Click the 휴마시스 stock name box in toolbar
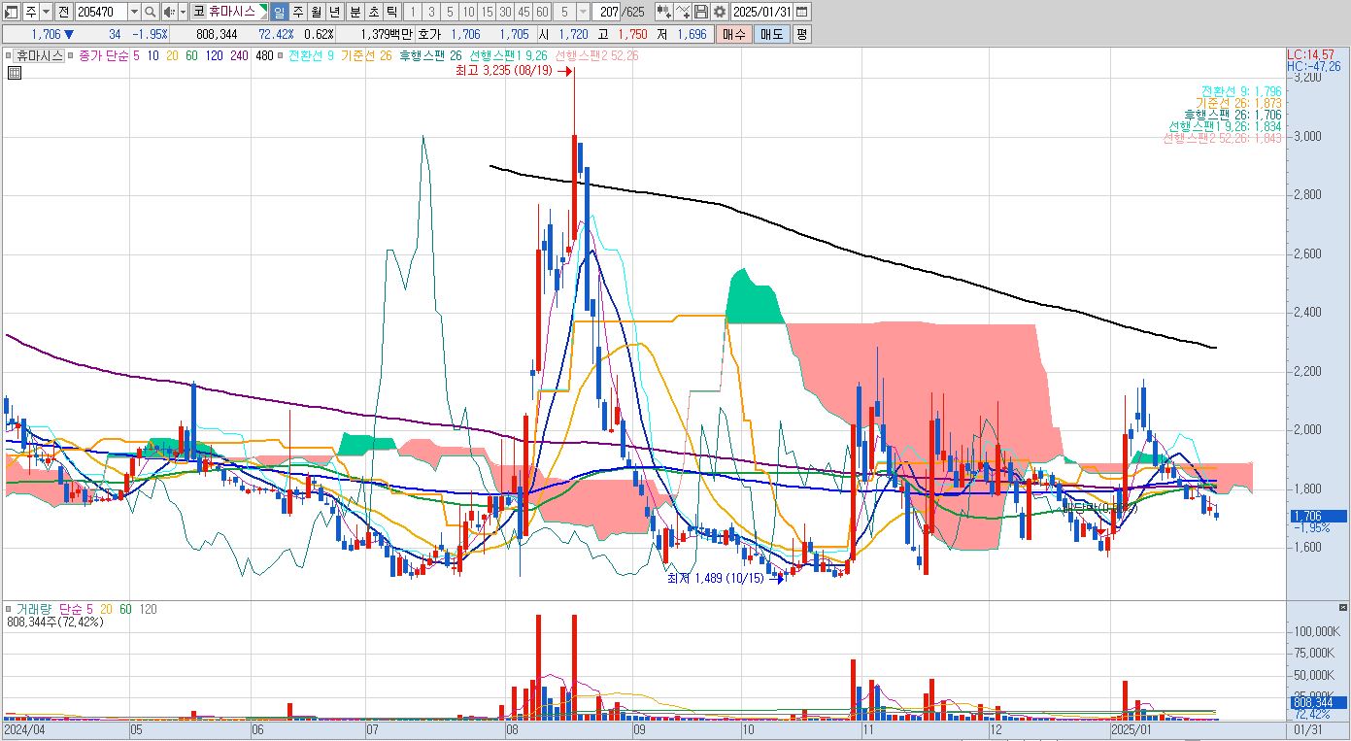Screen dimensions: 1351x741 pyautogui.click(x=228, y=12)
